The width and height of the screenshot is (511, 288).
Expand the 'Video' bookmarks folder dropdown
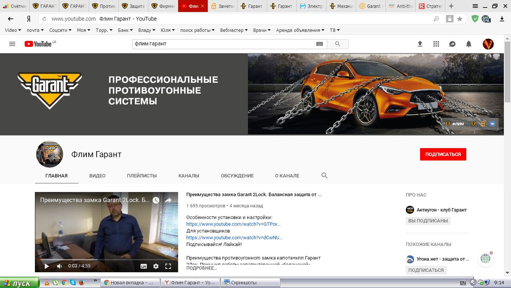(x=12, y=30)
